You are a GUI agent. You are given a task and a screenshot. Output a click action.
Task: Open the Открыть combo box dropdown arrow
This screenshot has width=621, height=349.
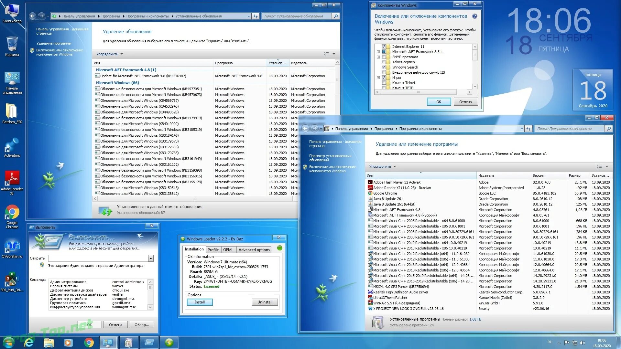[x=151, y=258]
